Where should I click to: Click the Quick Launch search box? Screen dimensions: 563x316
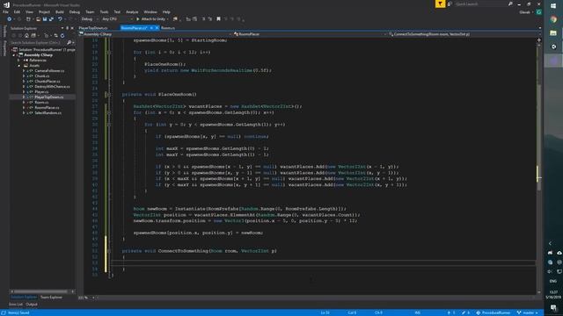point(480,4)
